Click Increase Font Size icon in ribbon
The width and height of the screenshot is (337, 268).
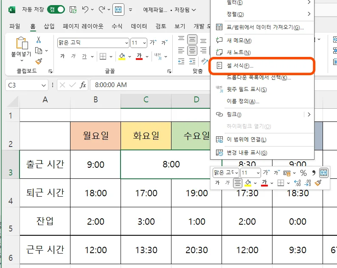(153, 42)
